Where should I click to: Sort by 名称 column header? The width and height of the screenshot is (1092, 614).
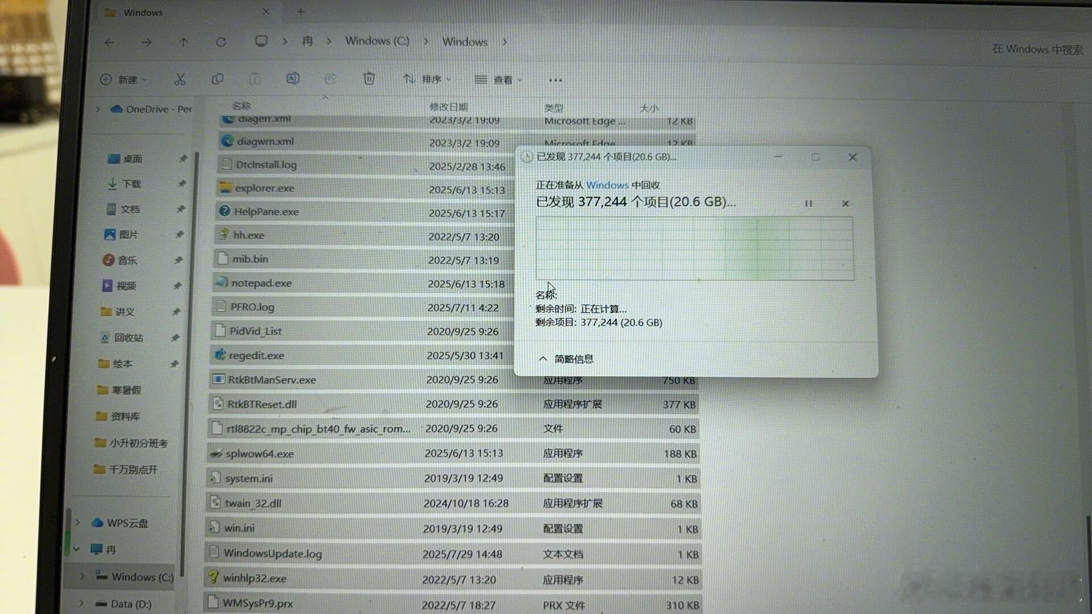tap(241, 106)
